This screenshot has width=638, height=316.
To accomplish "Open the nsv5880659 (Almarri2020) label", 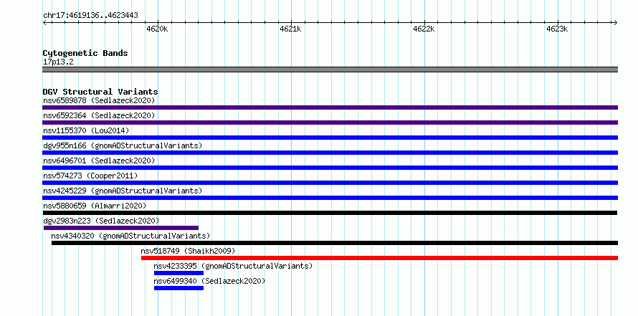I will (x=95, y=206).
